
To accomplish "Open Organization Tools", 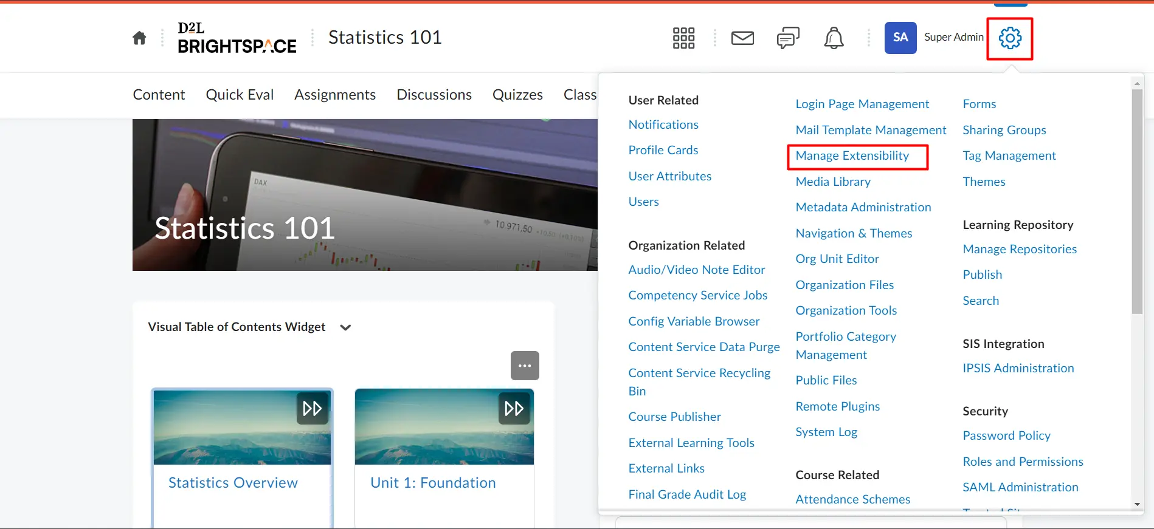I will click(x=846, y=310).
